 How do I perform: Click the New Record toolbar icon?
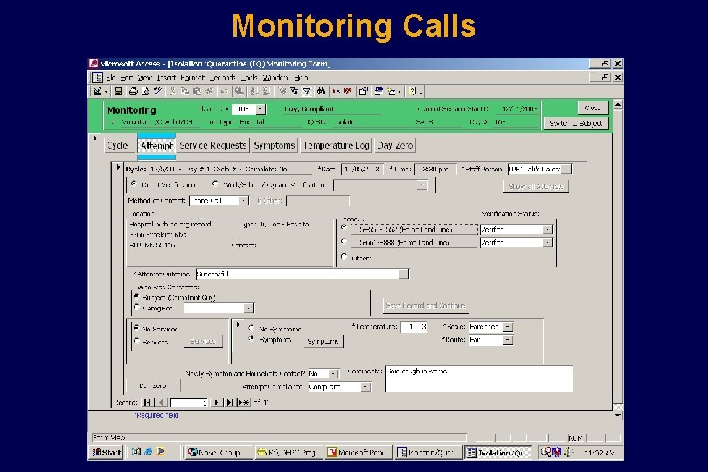[x=336, y=92]
